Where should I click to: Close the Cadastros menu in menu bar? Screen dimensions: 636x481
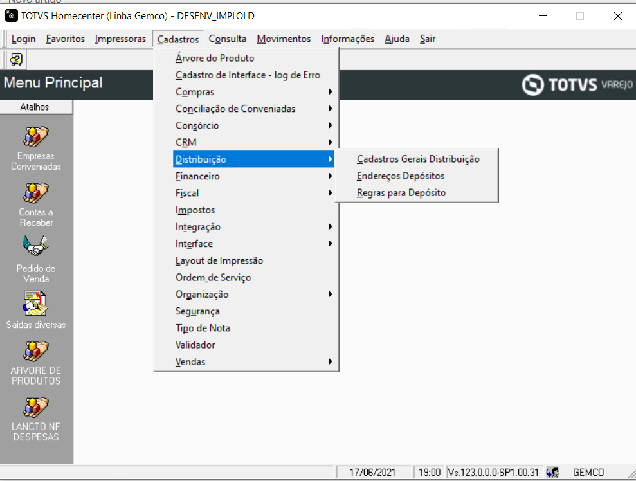[x=178, y=39]
